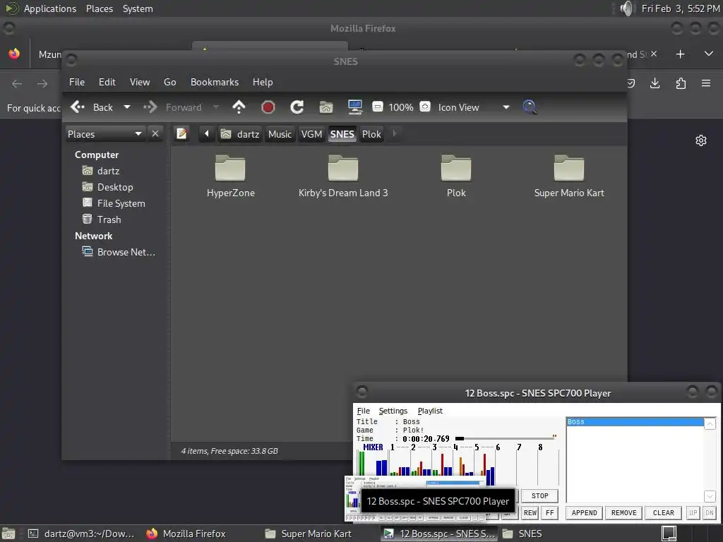This screenshot has height=542, width=723.
Task: Zoom in with the plus icon
Action: point(425,107)
